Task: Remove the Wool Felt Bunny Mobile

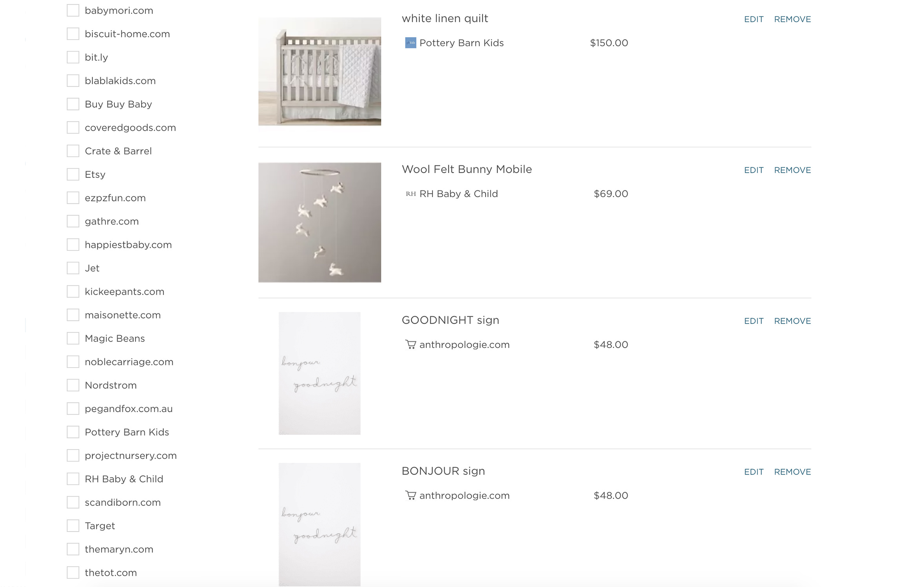Action: 792,170
